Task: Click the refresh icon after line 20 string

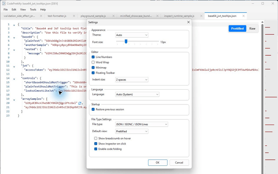Action: (x=80, y=103)
